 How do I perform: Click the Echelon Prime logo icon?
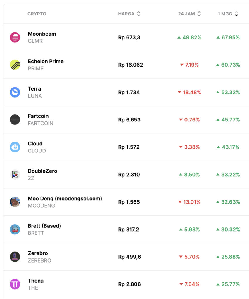pyautogui.click(x=15, y=65)
